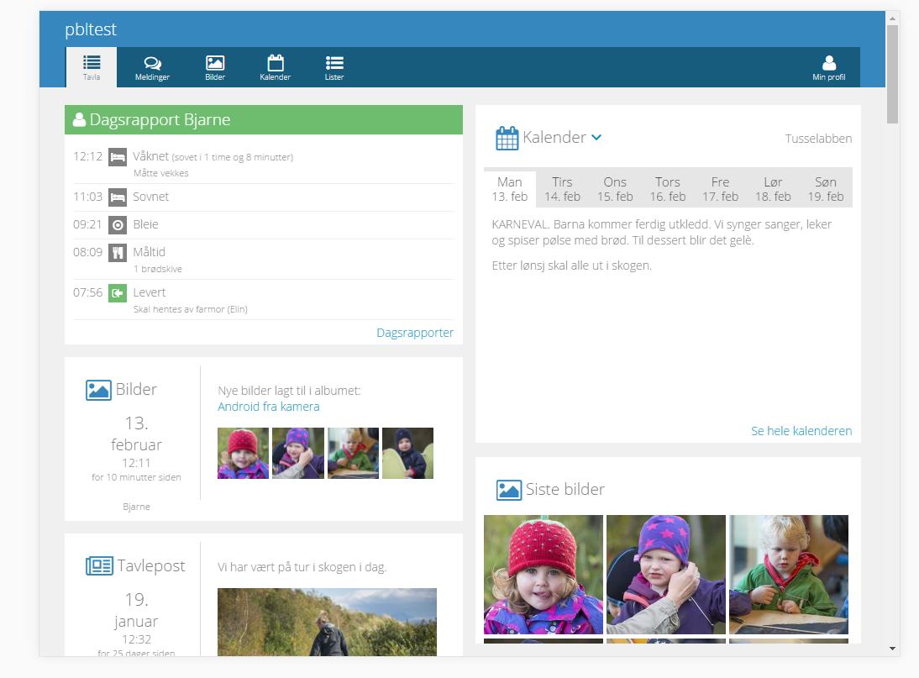Click 'Etter lønsj skal alle ut i skogen.'
The image size is (919, 678).
[571, 266]
